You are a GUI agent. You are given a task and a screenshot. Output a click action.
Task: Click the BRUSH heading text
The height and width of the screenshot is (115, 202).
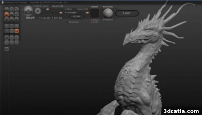(x=95, y=7)
